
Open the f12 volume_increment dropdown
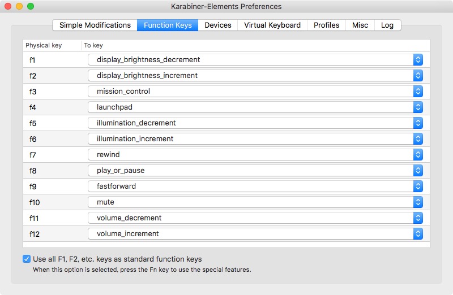point(255,234)
